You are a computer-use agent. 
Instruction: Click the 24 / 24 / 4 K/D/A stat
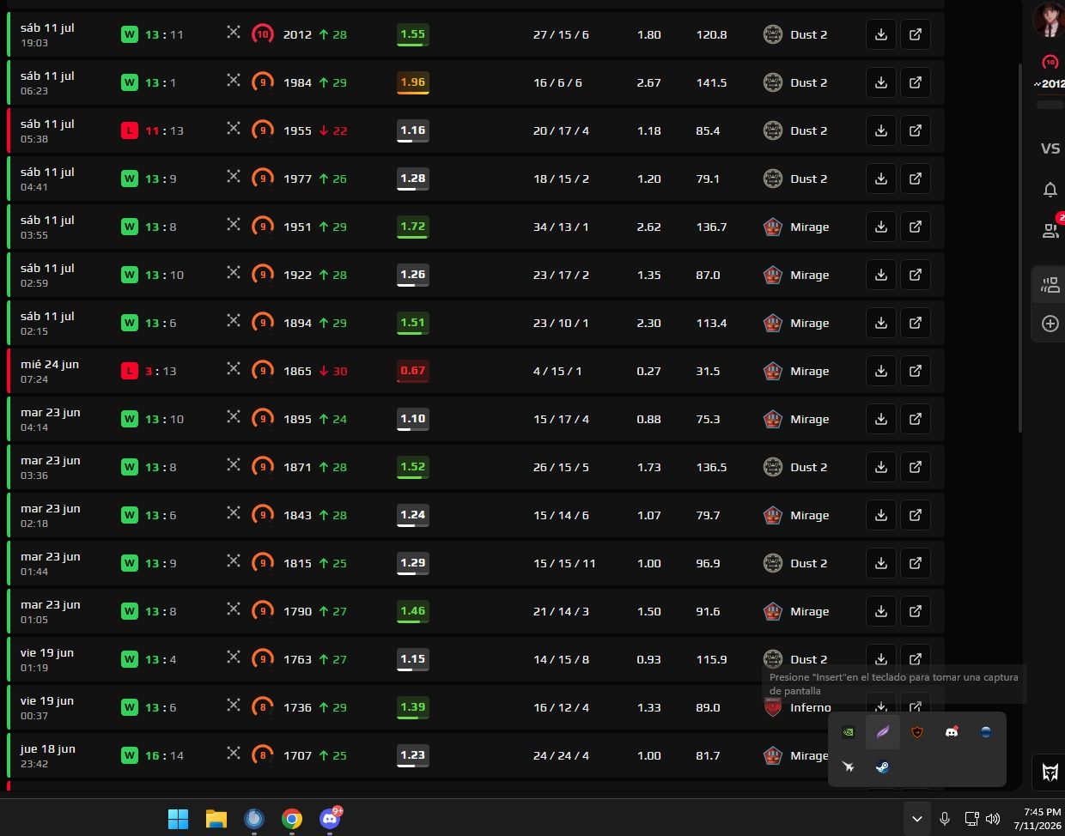tap(561, 755)
